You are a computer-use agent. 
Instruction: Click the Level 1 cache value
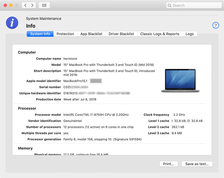tap(187, 121)
